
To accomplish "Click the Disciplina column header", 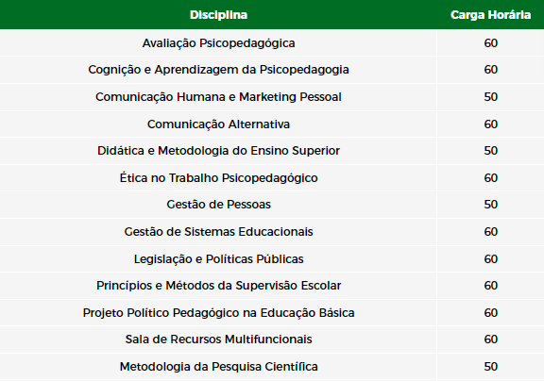I will point(218,15).
